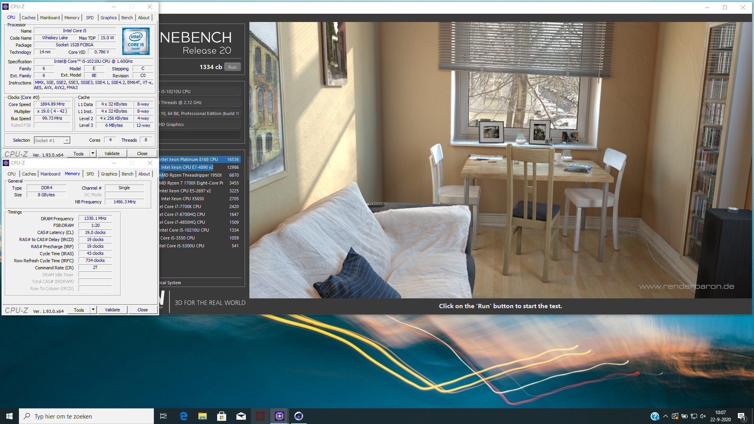This screenshot has width=754, height=424.
Task: Open Mainboard tab in memory-timings CPU-Z window
Action: click(x=50, y=174)
